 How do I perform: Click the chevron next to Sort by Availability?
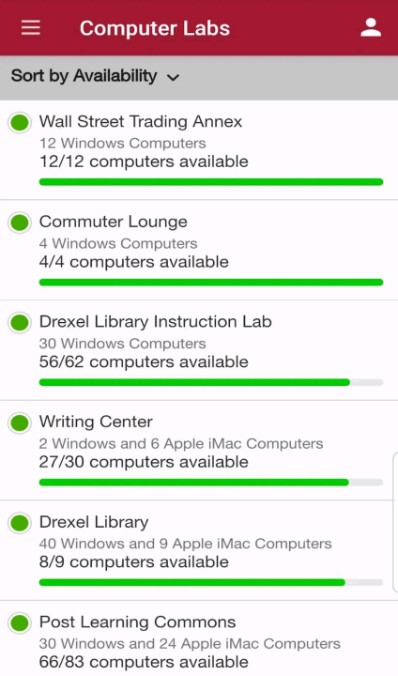click(173, 78)
